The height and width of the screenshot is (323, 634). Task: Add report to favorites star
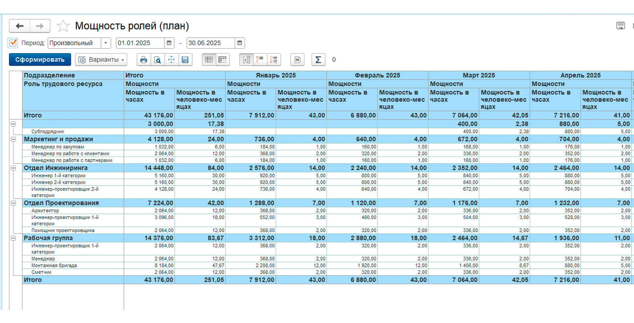click(63, 26)
